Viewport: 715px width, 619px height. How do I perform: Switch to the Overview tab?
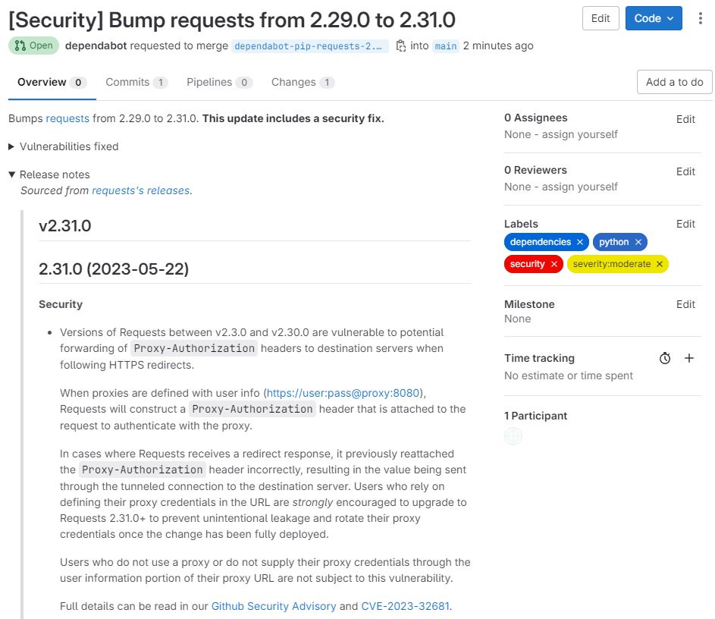[x=52, y=83]
